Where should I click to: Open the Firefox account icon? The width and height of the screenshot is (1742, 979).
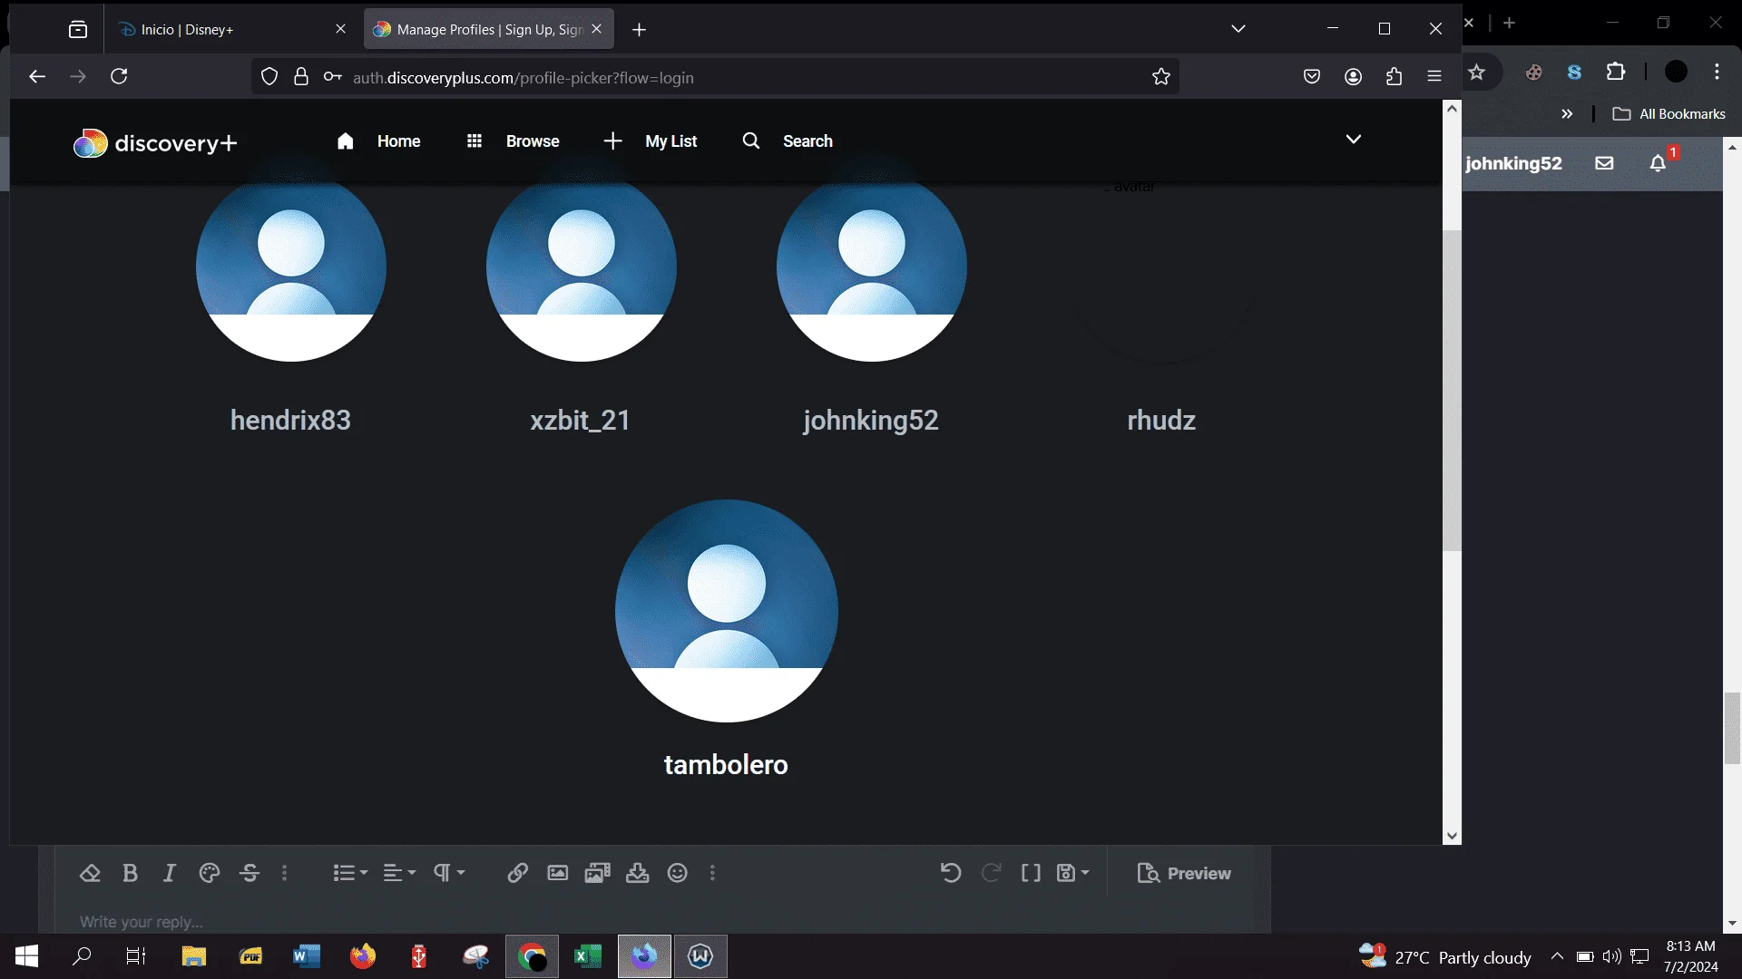pyautogui.click(x=1354, y=77)
